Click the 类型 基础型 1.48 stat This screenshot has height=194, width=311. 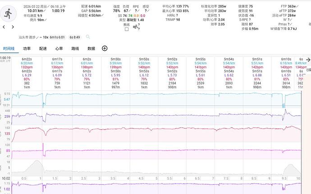click(x=132, y=20)
